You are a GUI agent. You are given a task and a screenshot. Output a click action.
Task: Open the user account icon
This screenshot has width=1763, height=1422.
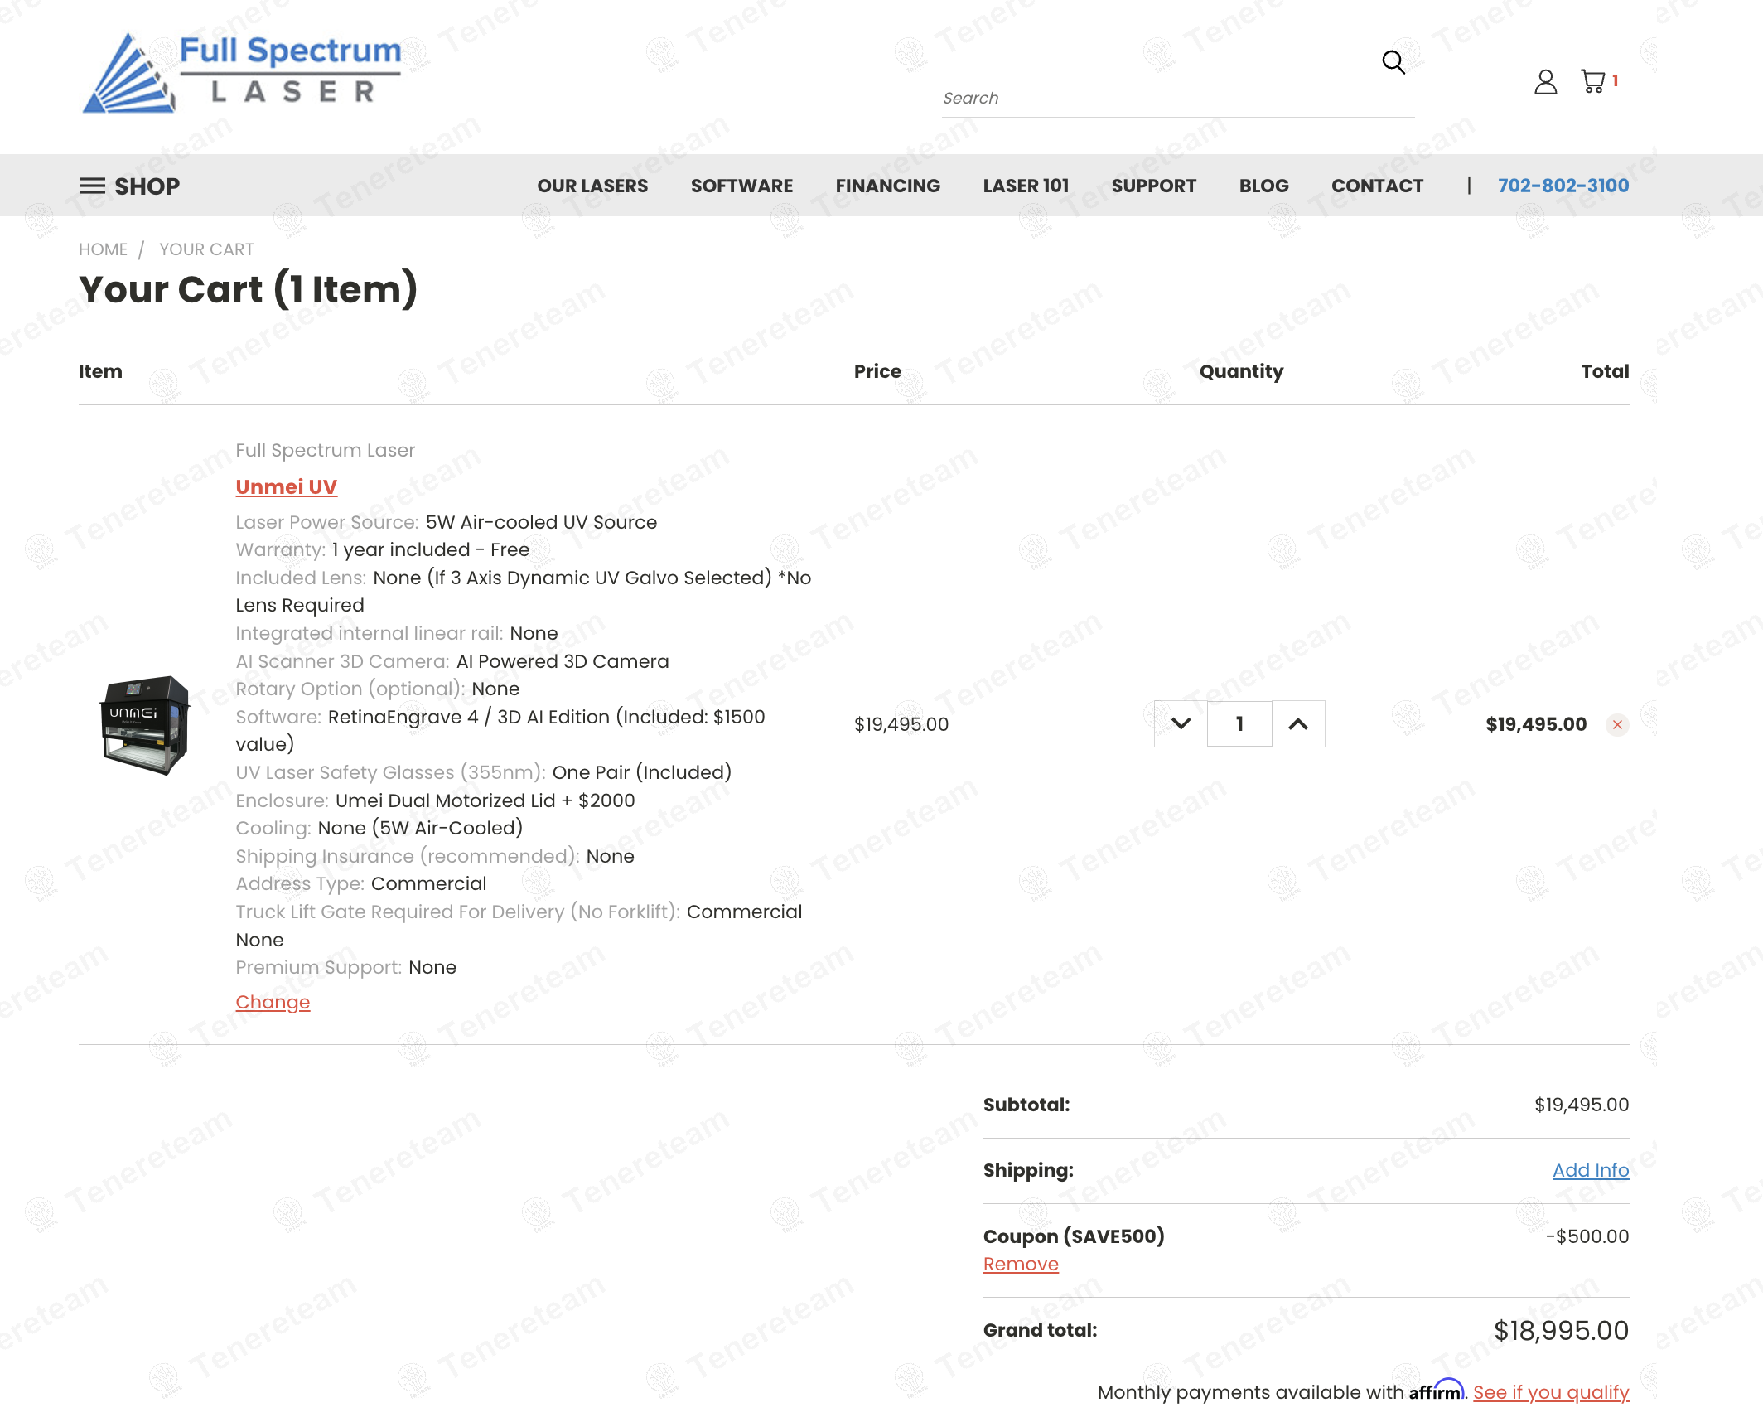point(1545,81)
